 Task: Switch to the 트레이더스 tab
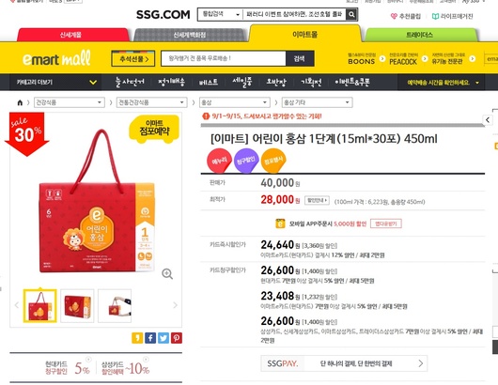point(419,35)
